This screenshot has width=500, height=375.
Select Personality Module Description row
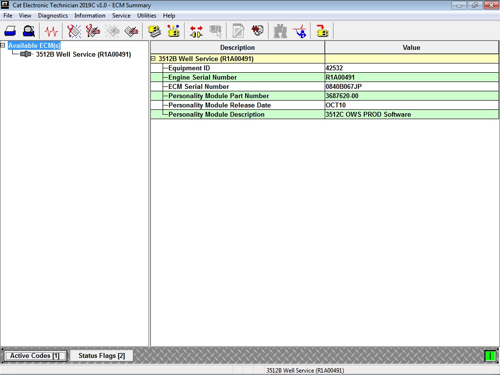tap(325, 114)
